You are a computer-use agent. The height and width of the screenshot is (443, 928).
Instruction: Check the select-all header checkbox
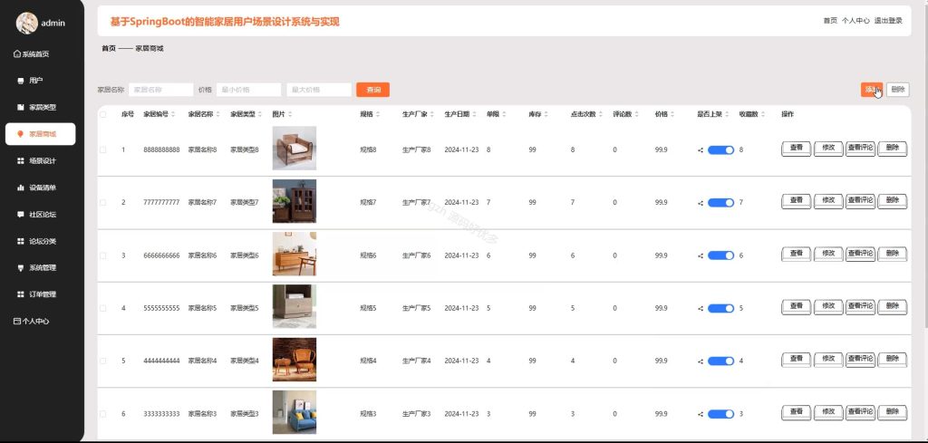(x=103, y=114)
